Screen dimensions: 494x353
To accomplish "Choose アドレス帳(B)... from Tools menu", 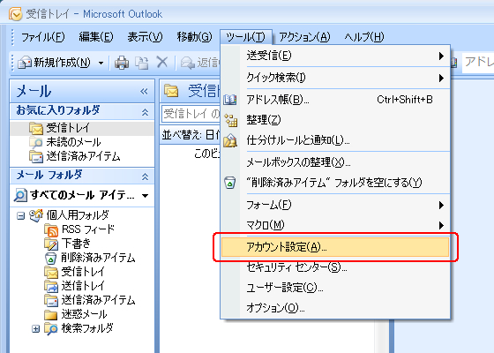I will (x=335, y=100).
